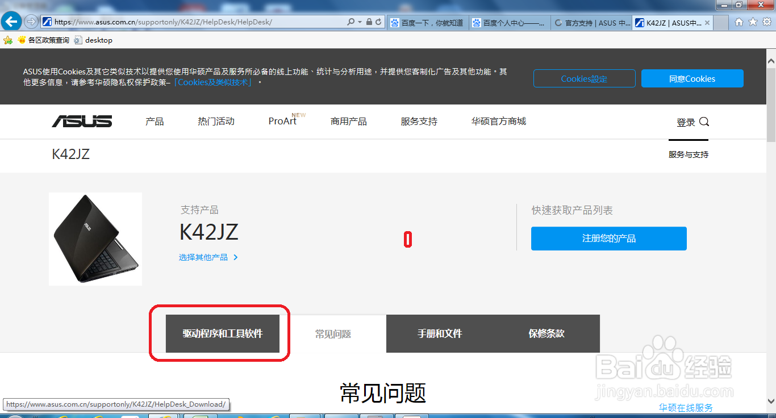Click the browser forward arrow button
Screen dimensions: 776x418
coord(31,22)
